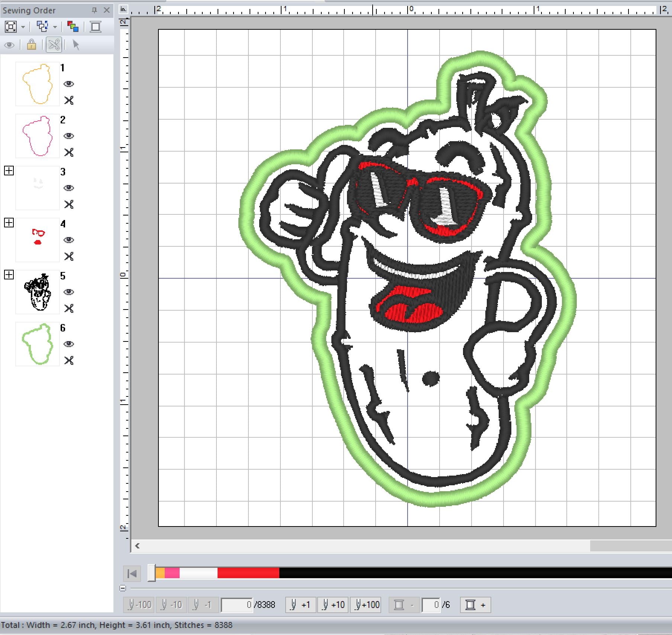Image resolution: width=672 pixels, height=635 pixels.
Task: Close the Sewing Order panel
Action: pyautogui.click(x=107, y=10)
